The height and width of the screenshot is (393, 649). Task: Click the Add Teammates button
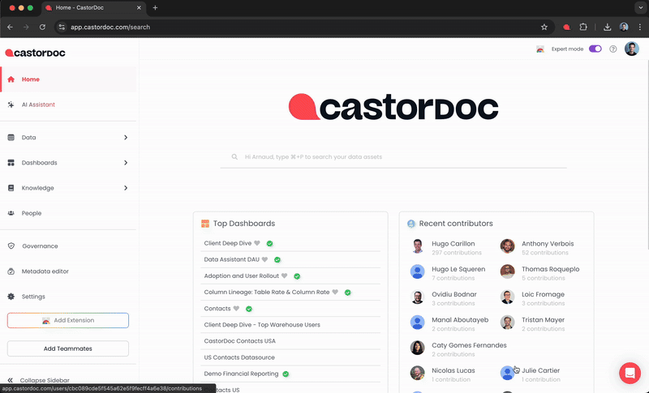[68, 348]
